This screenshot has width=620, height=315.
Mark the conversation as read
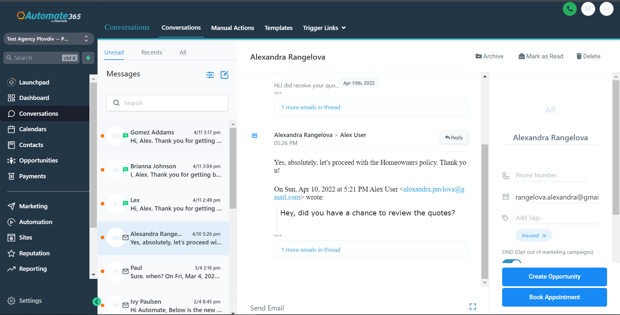click(541, 56)
